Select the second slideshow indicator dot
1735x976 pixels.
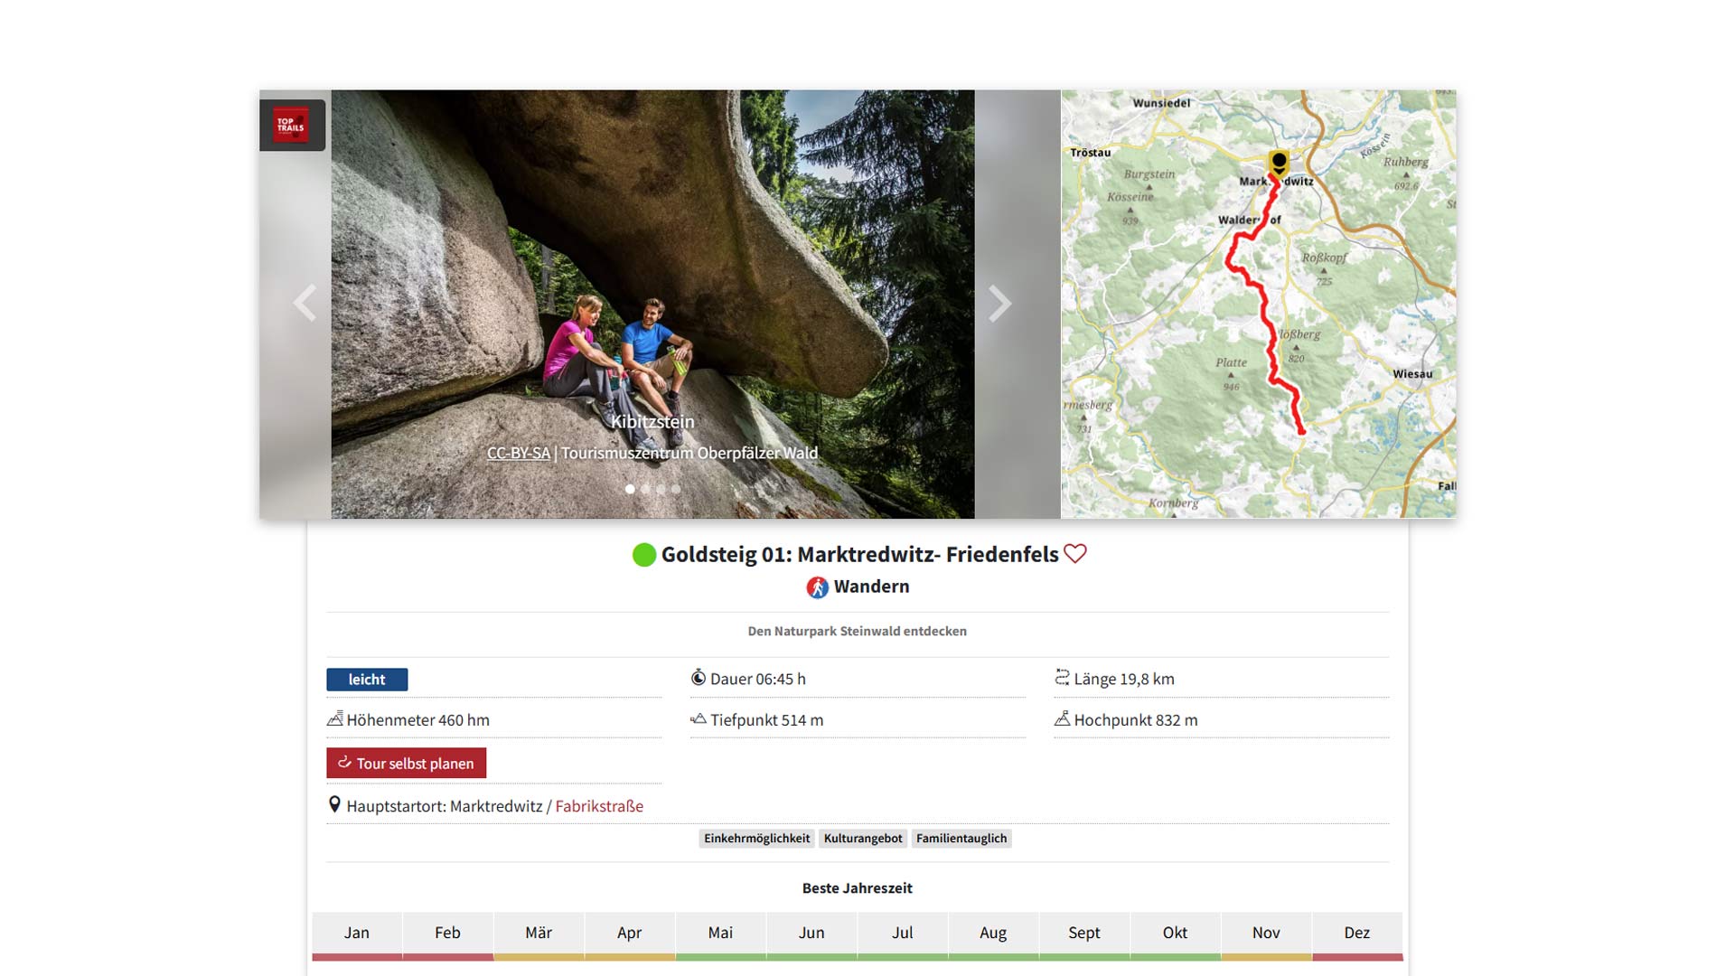(x=645, y=489)
